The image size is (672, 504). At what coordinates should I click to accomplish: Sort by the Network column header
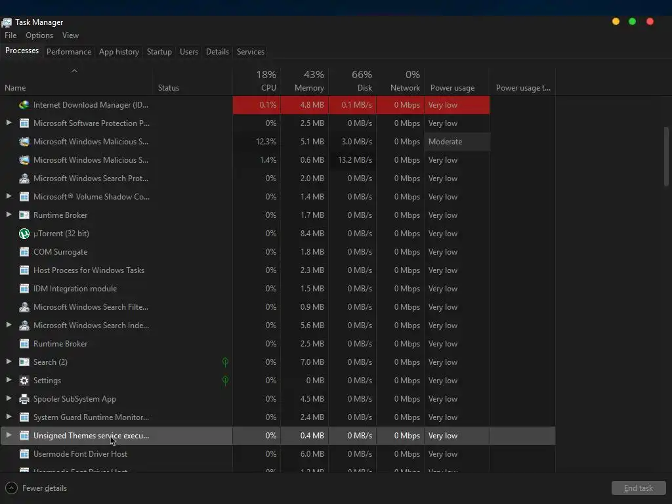pos(401,81)
